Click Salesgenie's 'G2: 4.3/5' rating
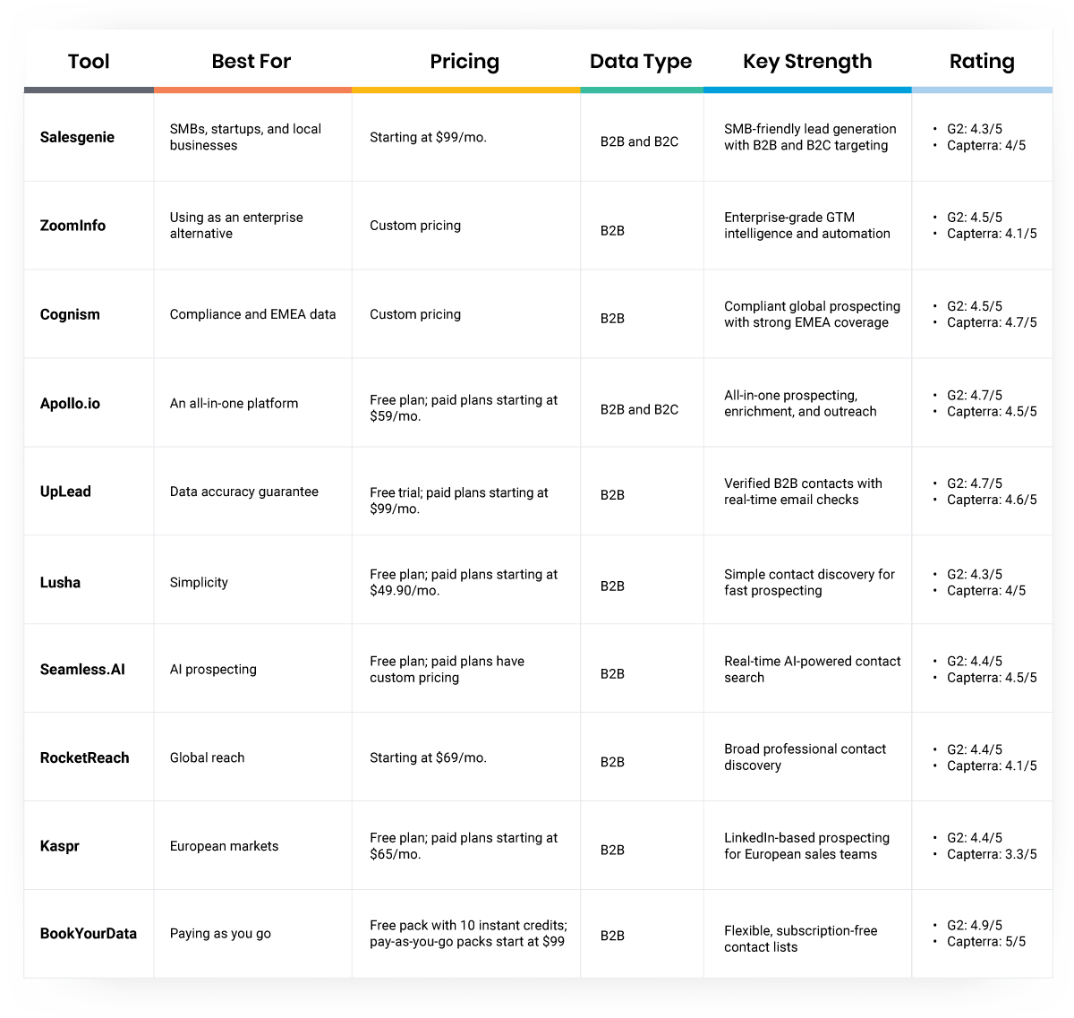 click(974, 129)
